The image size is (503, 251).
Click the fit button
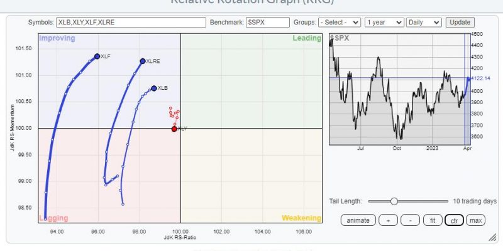(x=432, y=220)
